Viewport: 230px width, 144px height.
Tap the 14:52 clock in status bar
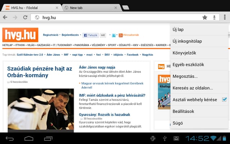coord(197,138)
